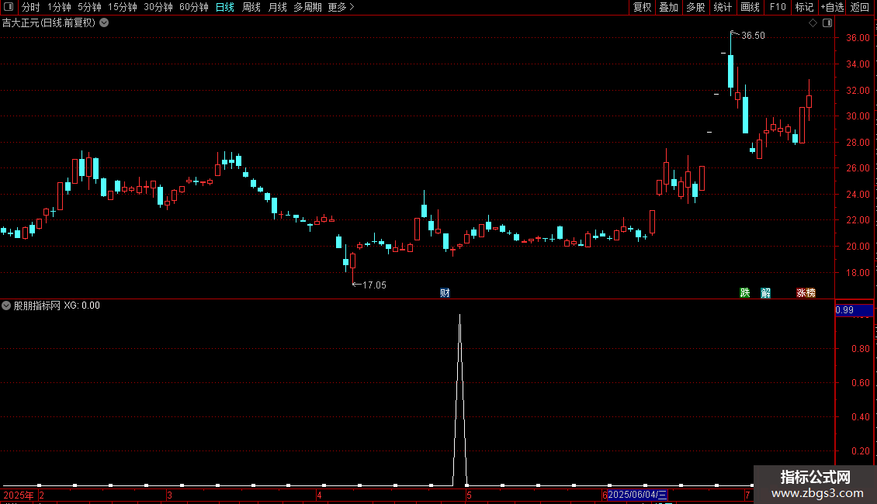The width and height of the screenshot is (877, 504).
Task: Select the 60分钟 period tab
Action: tap(194, 7)
